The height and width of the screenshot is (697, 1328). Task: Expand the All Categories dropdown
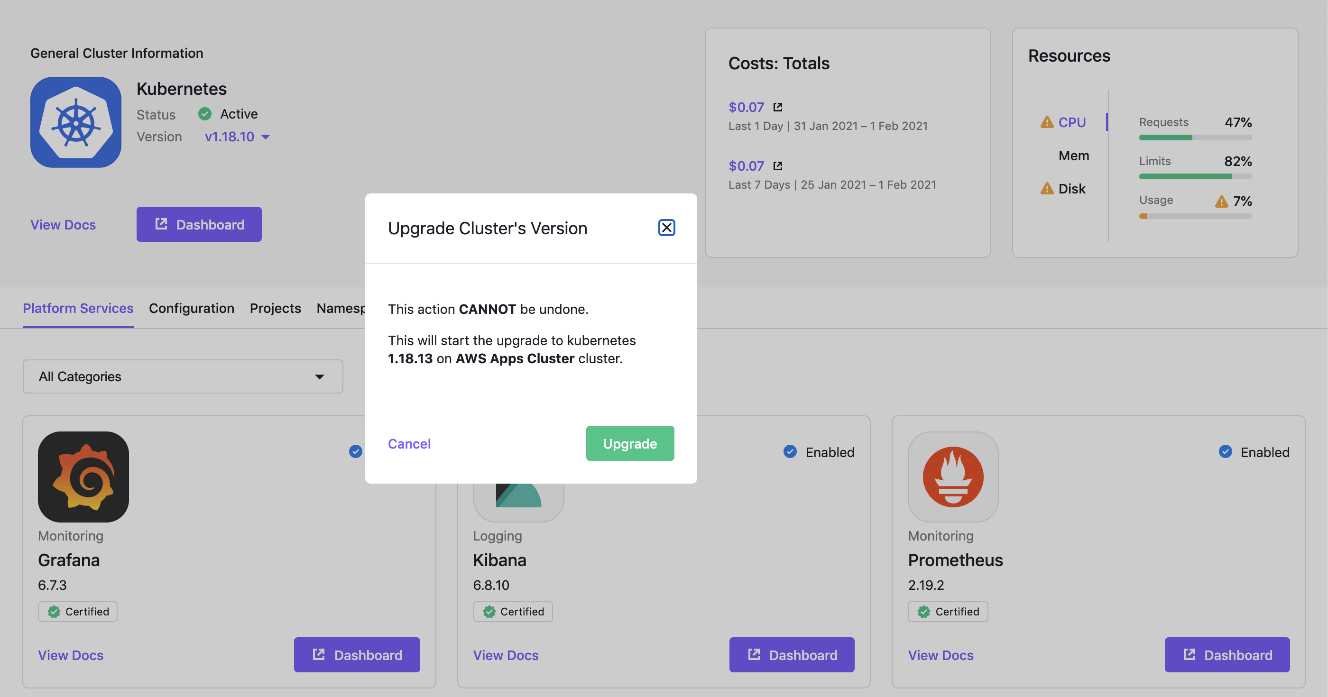click(183, 376)
